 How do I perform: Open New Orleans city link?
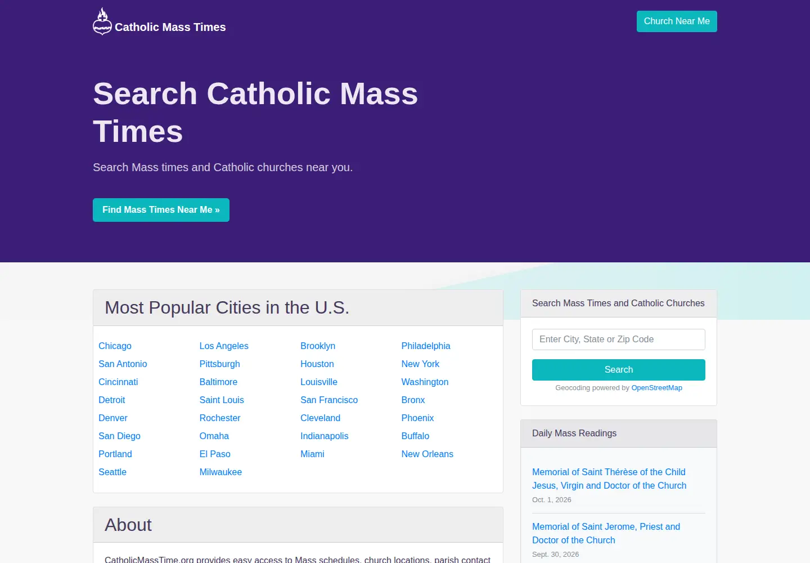427,454
